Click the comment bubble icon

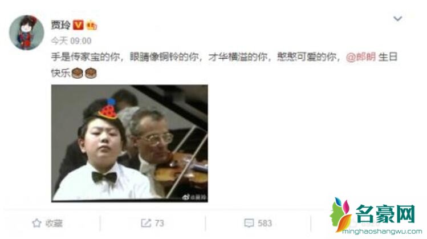click(x=249, y=223)
